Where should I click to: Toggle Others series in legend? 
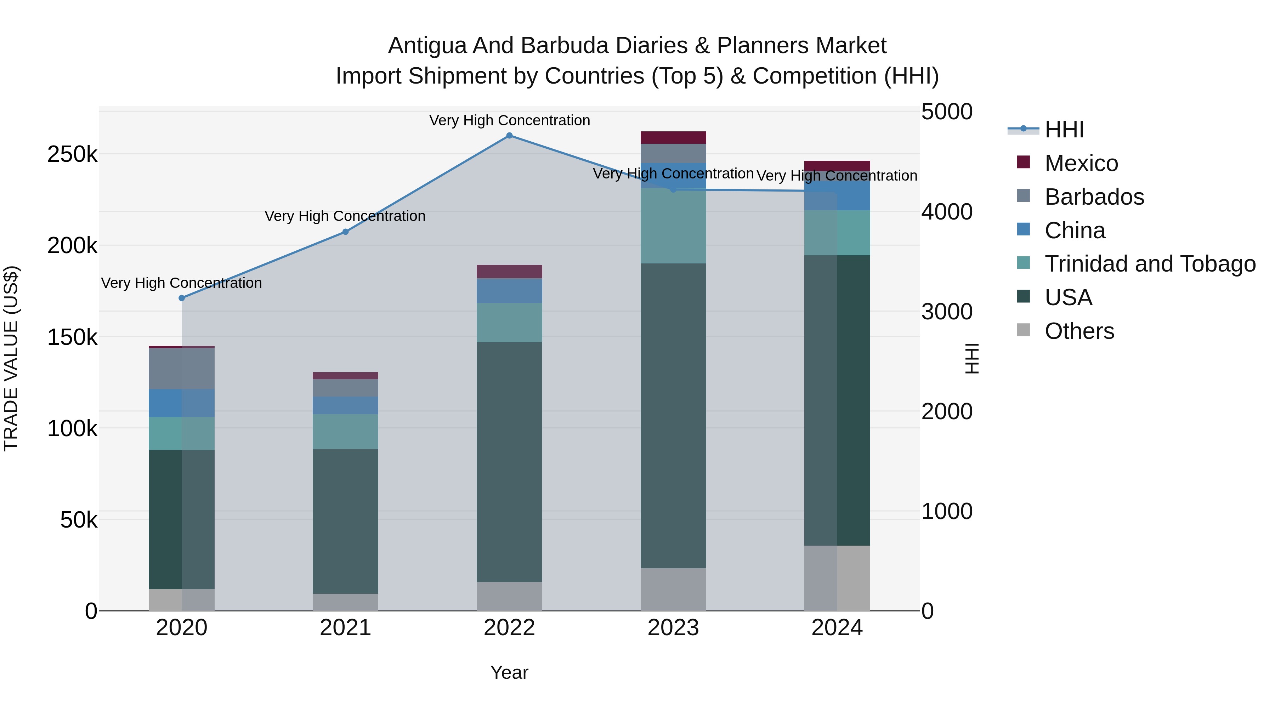[x=1065, y=331]
